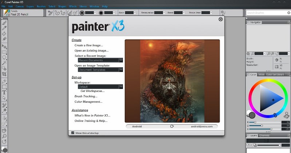
Task: Select the Crop tool
Action: (x=4, y=74)
